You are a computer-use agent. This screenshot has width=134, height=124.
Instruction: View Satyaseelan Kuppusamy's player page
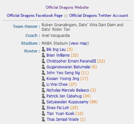tap(67, 102)
